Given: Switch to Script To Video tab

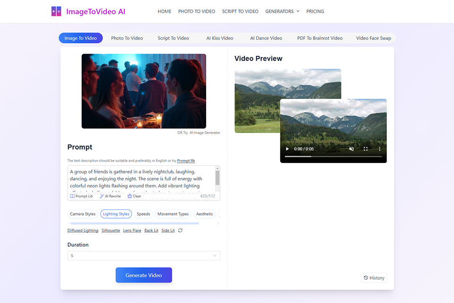Looking at the screenshot, I should pyautogui.click(x=173, y=38).
